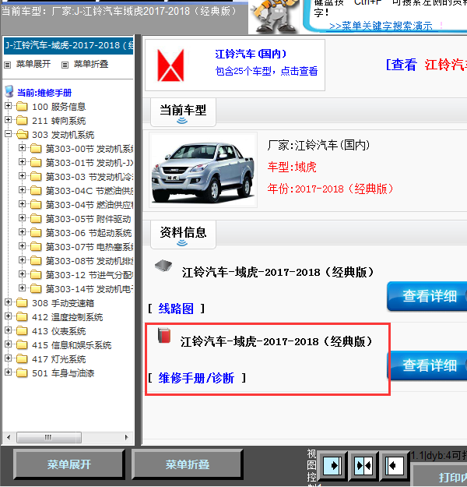467x487 pixels.
Task: Expand the 211 转向系统 node
Action: pyautogui.click(x=9, y=120)
